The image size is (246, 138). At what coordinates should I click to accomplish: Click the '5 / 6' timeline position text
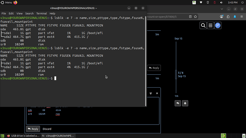click(181, 73)
